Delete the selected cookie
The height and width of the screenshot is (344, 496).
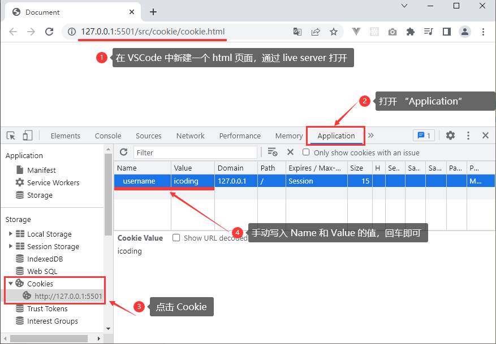290,153
